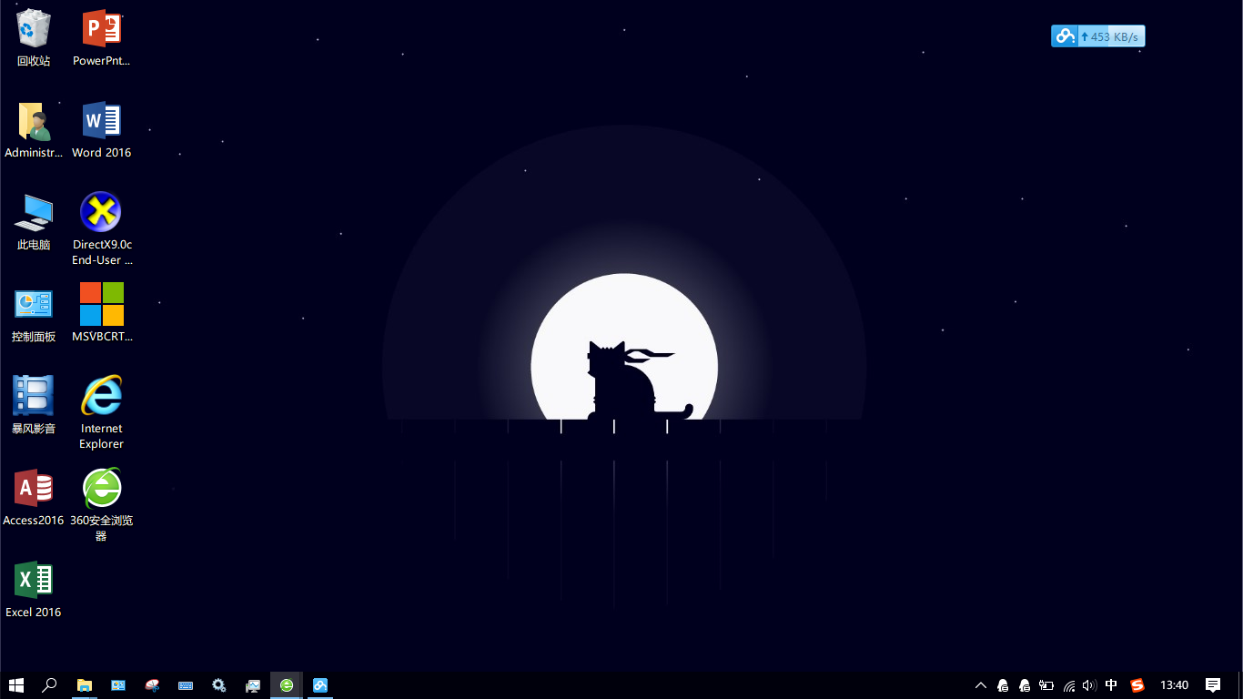
Task: Click the speaker volume tray icon
Action: pos(1089,685)
